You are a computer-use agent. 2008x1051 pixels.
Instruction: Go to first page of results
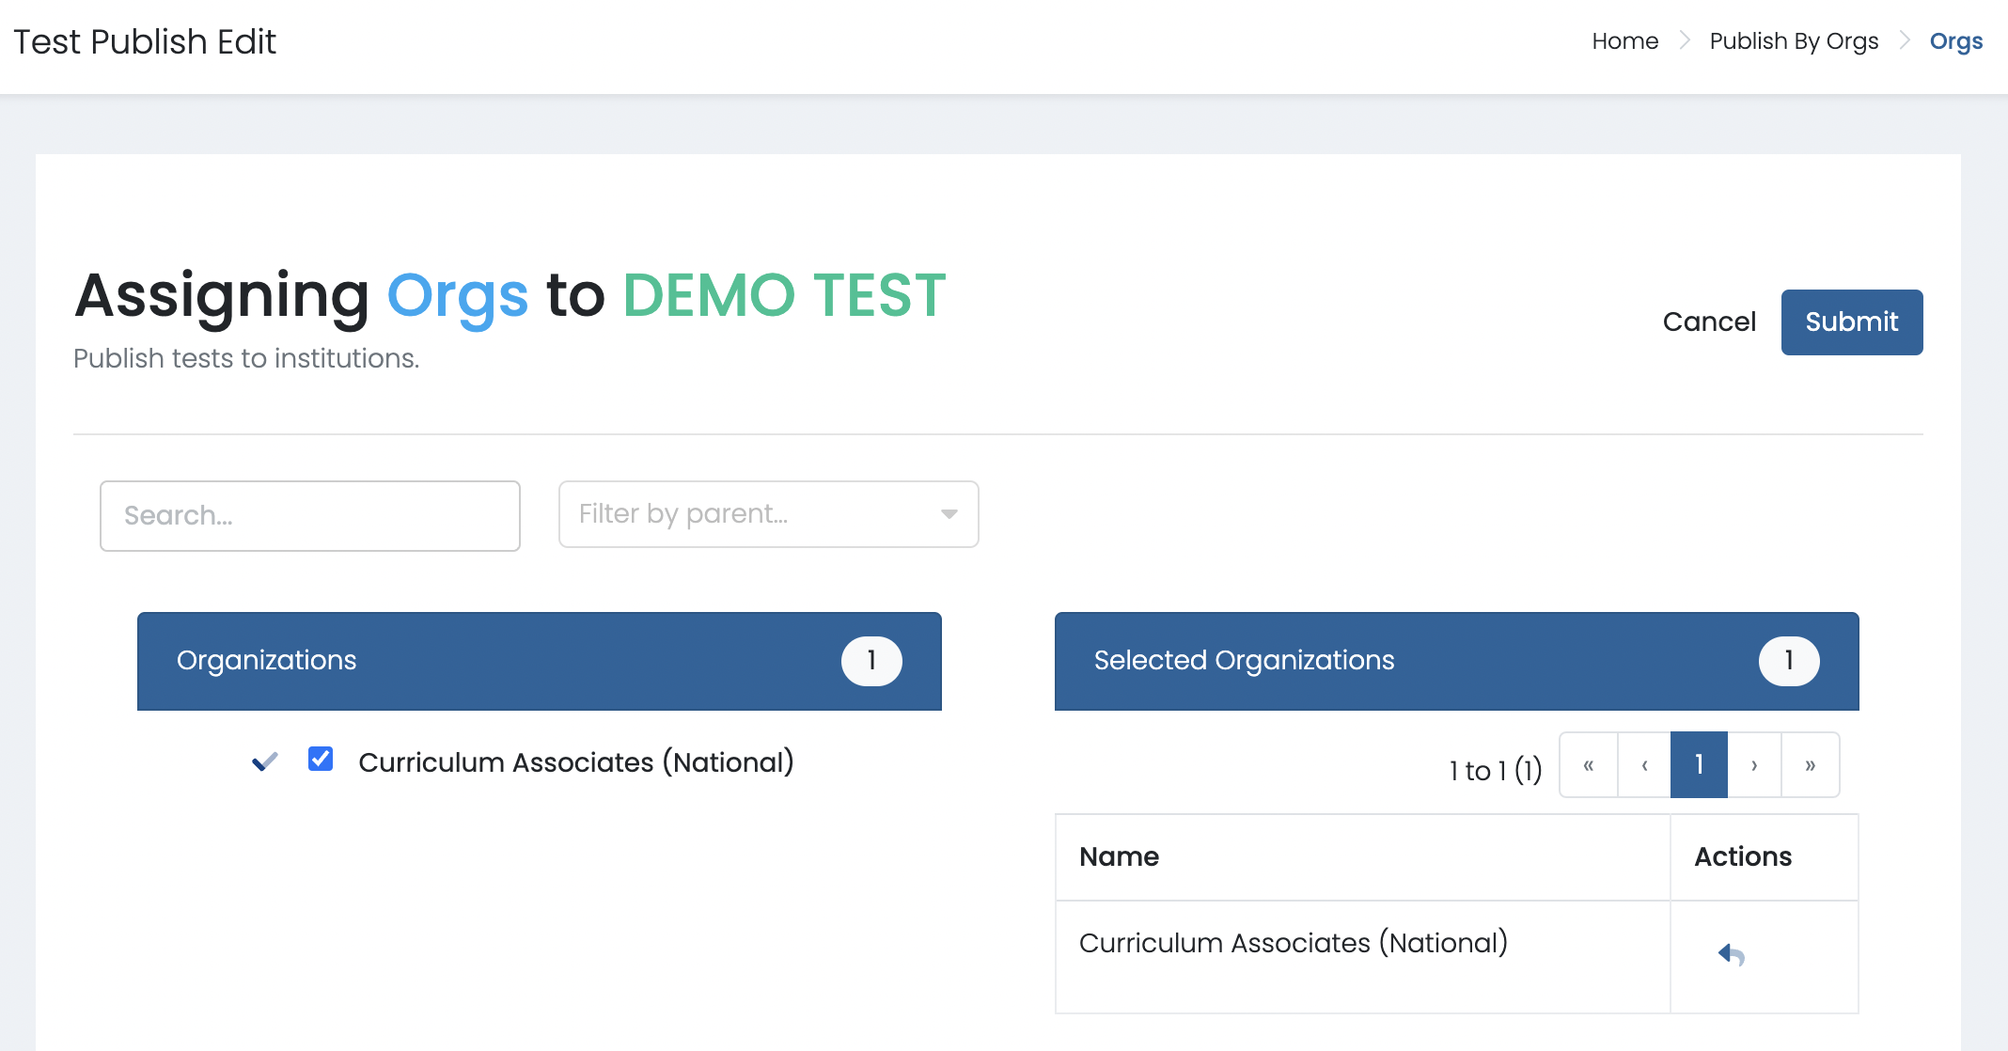click(1589, 765)
